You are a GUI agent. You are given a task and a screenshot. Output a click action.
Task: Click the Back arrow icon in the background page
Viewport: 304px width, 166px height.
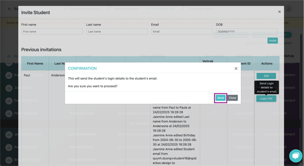point(10,9)
